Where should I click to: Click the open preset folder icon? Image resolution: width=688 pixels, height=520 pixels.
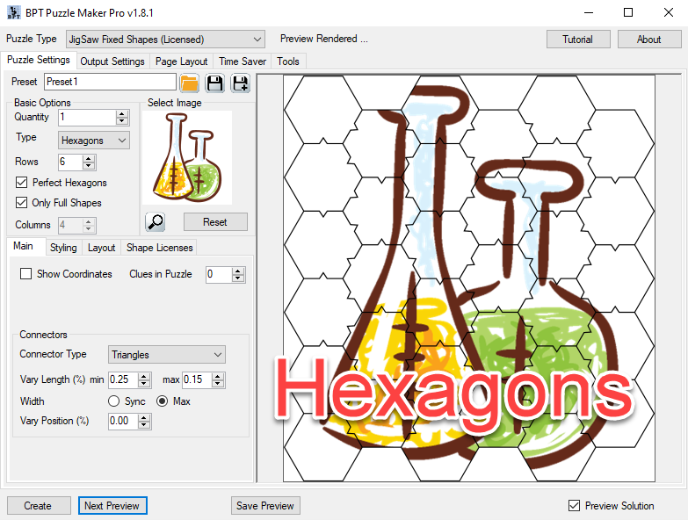click(189, 83)
